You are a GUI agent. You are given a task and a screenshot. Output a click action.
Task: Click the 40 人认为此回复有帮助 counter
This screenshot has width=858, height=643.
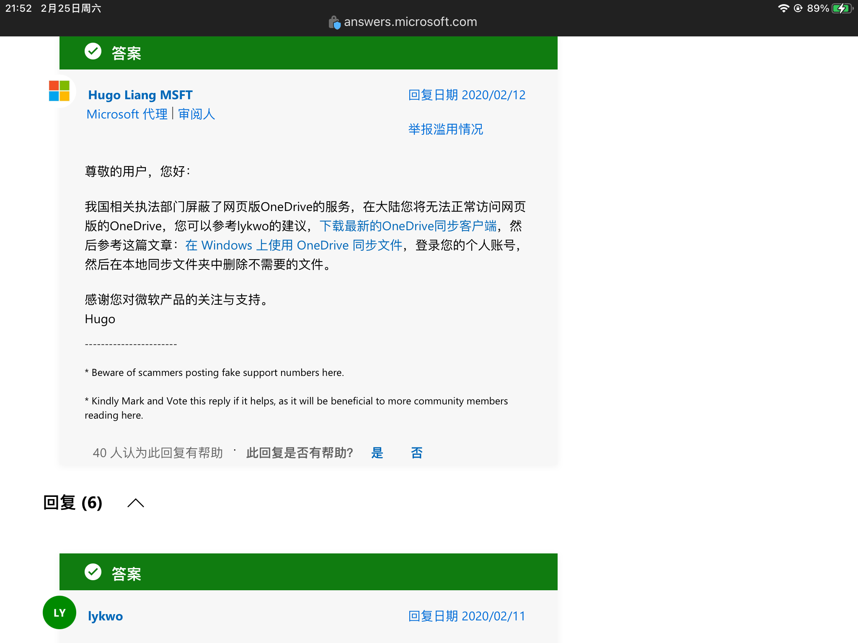coord(158,453)
